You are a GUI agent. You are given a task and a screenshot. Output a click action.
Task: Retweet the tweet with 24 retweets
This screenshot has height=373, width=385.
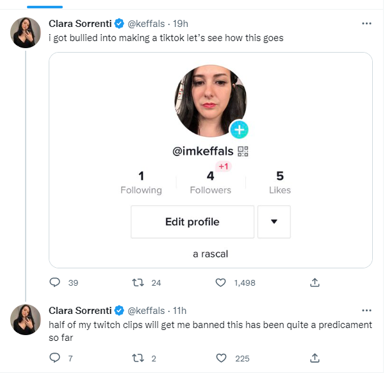(x=138, y=282)
